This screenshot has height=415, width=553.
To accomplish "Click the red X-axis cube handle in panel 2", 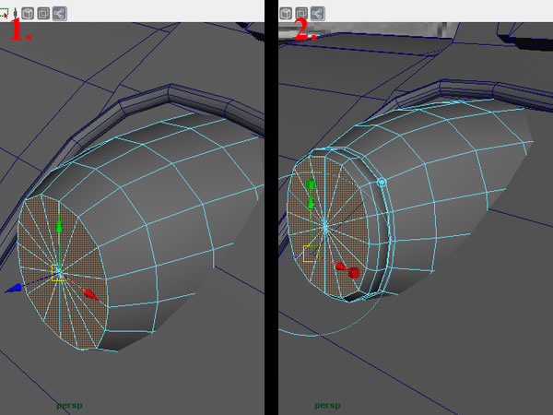I will 354,273.
